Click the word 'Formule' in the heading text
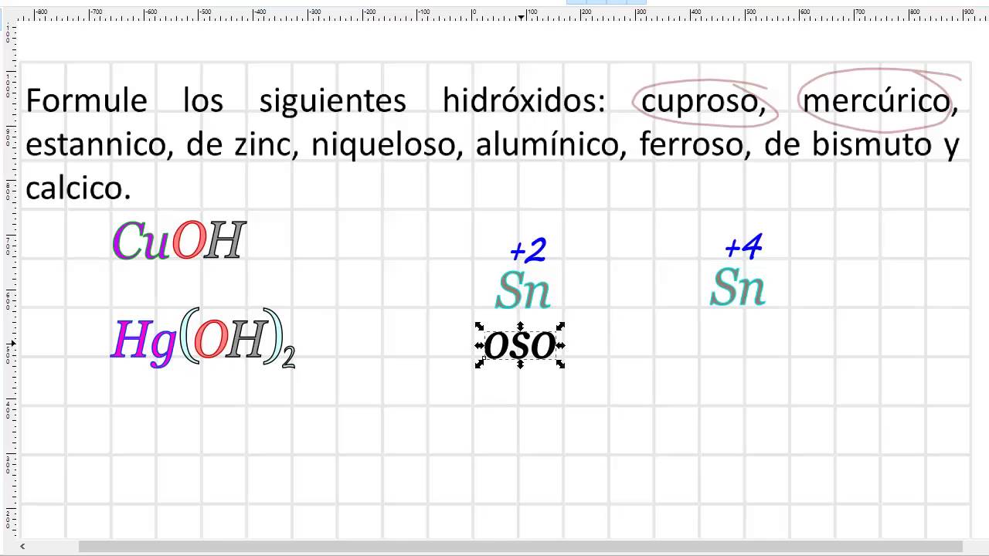Screen dimensions: 989x556 click(87, 100)
